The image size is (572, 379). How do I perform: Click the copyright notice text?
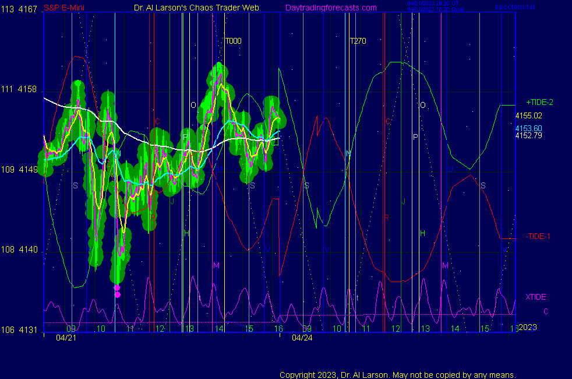tap(398, 375)
